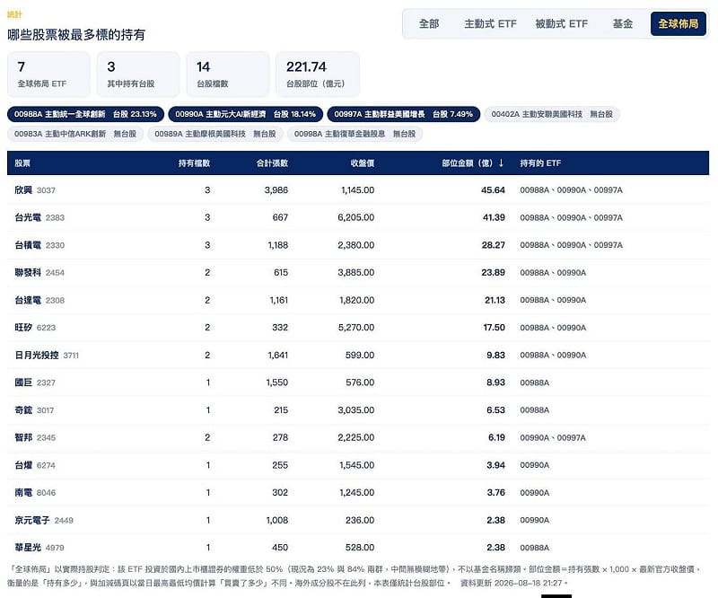Select the 6,205.00 closing price of 台光電
Screen dimensions: 718x598
(355, 217)
